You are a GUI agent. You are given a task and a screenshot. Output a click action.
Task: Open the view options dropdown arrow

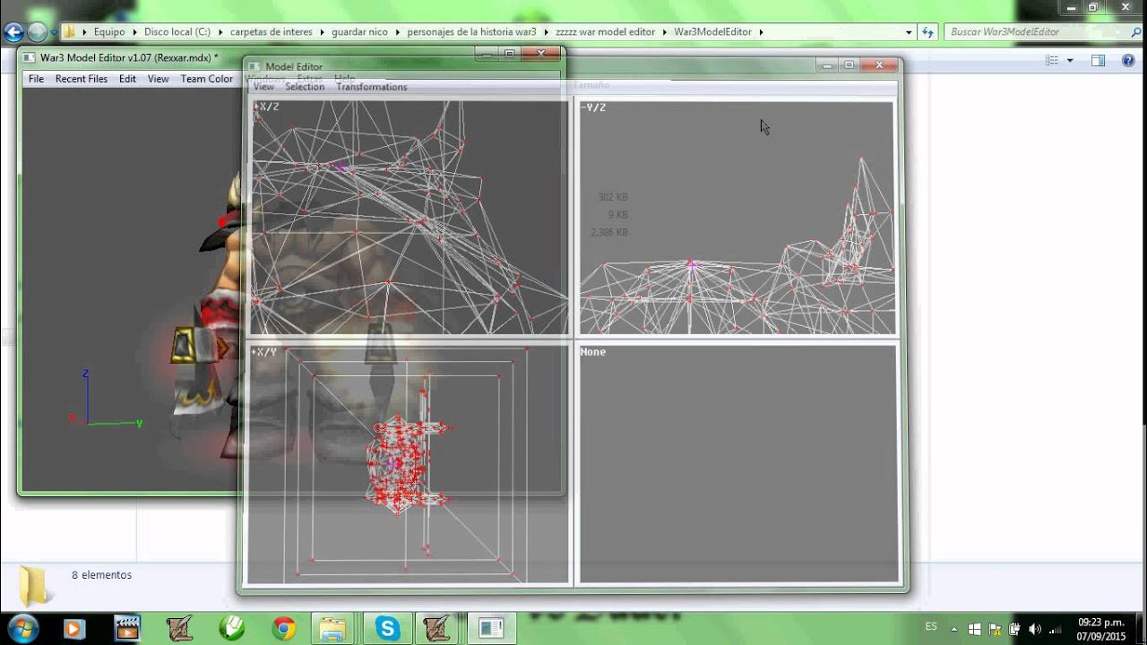1070,61
